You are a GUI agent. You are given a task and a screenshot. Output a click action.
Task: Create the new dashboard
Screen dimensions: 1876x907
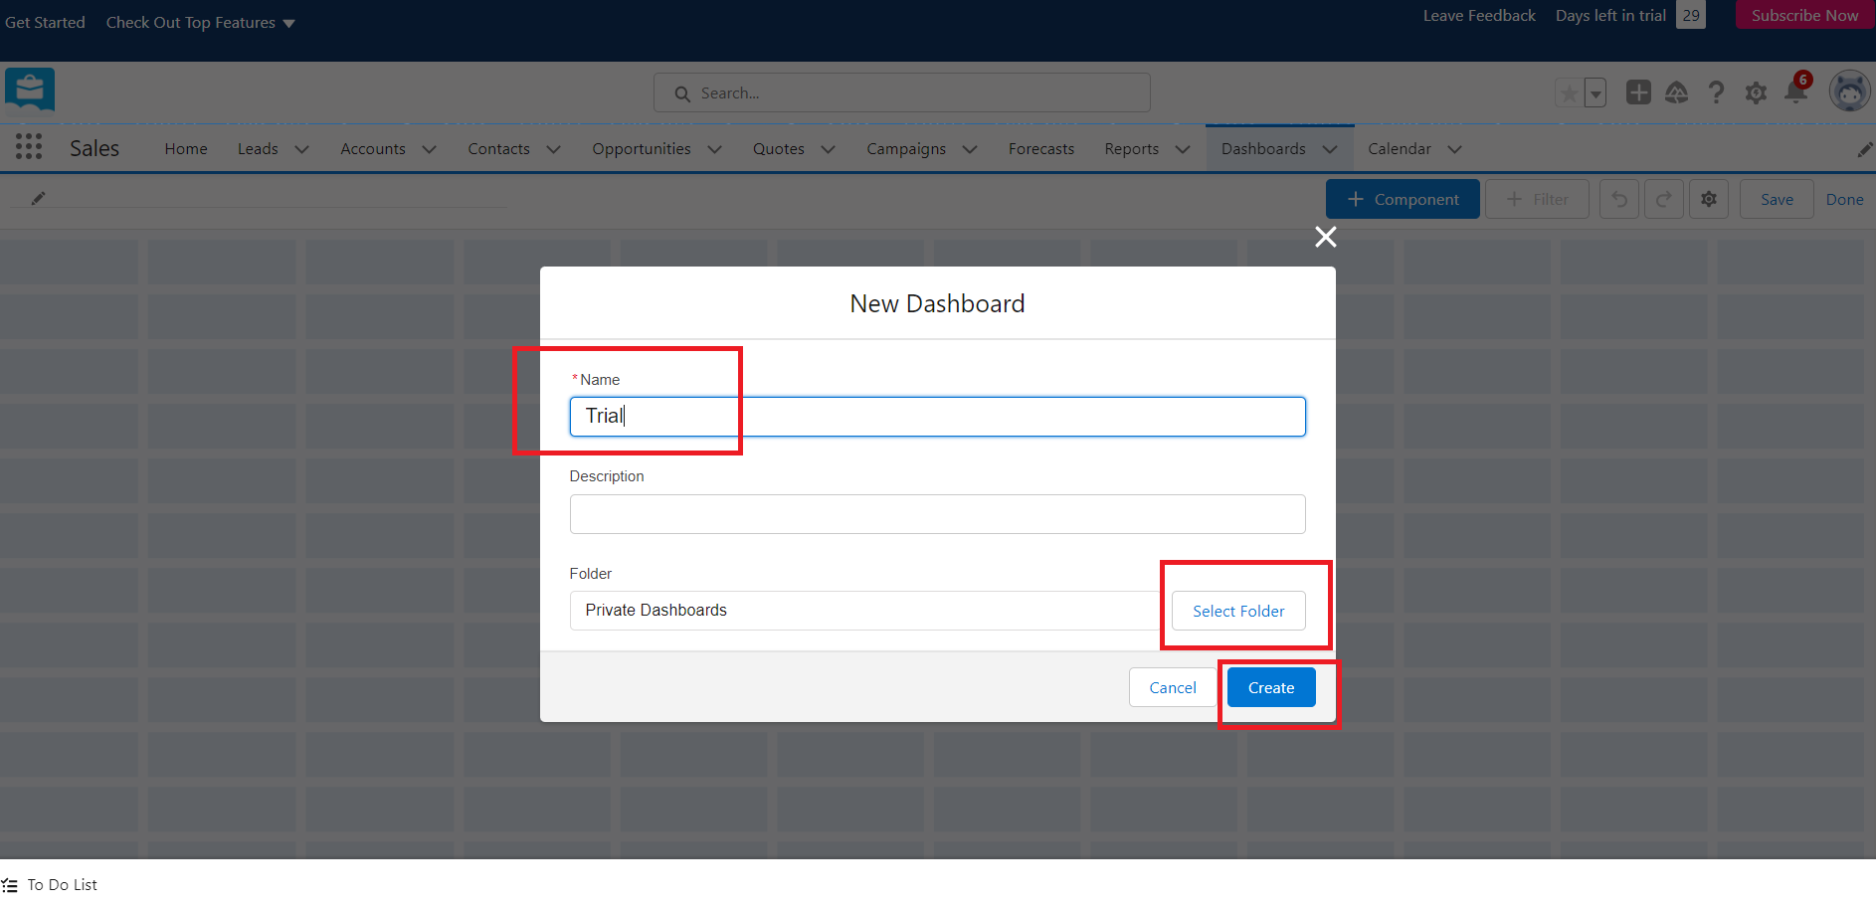1270,687
